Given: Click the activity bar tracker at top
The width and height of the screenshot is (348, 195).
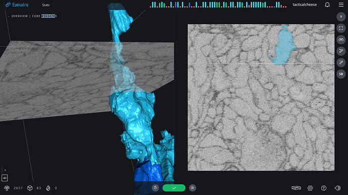Looking at the screenshot, I should click(218, 5).
